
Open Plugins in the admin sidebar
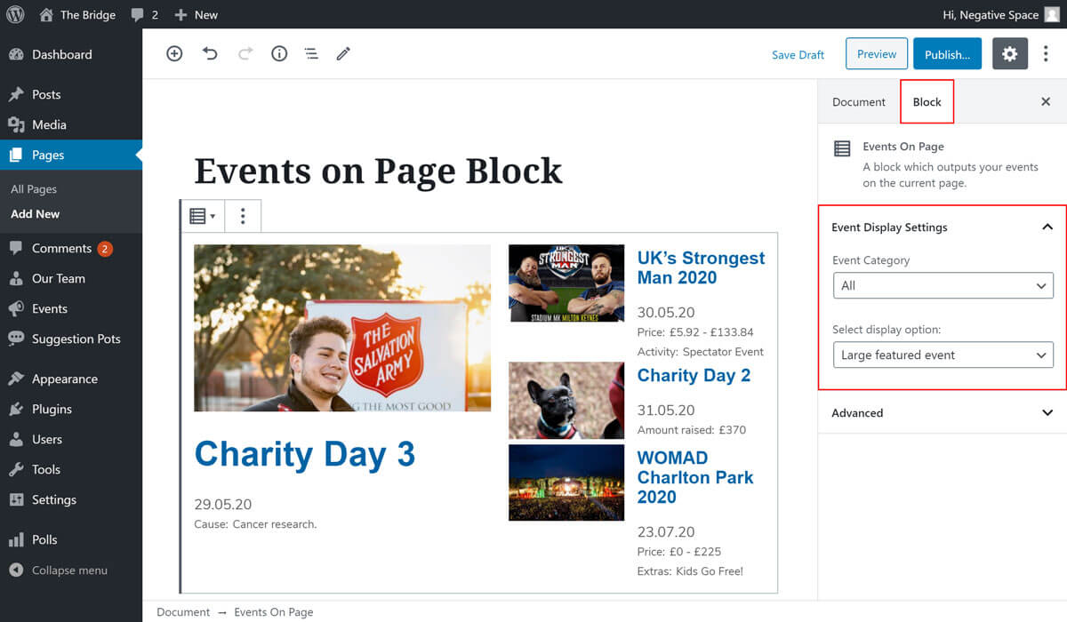point(52,409)
